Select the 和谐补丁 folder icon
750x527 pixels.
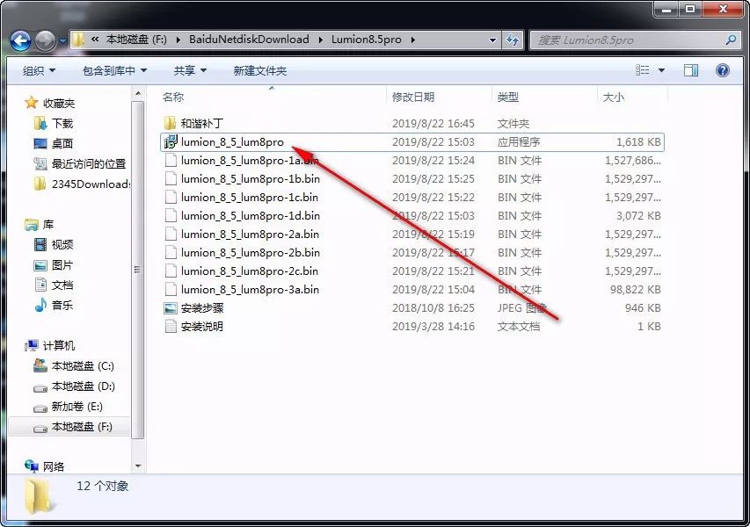tap(170, 123)
